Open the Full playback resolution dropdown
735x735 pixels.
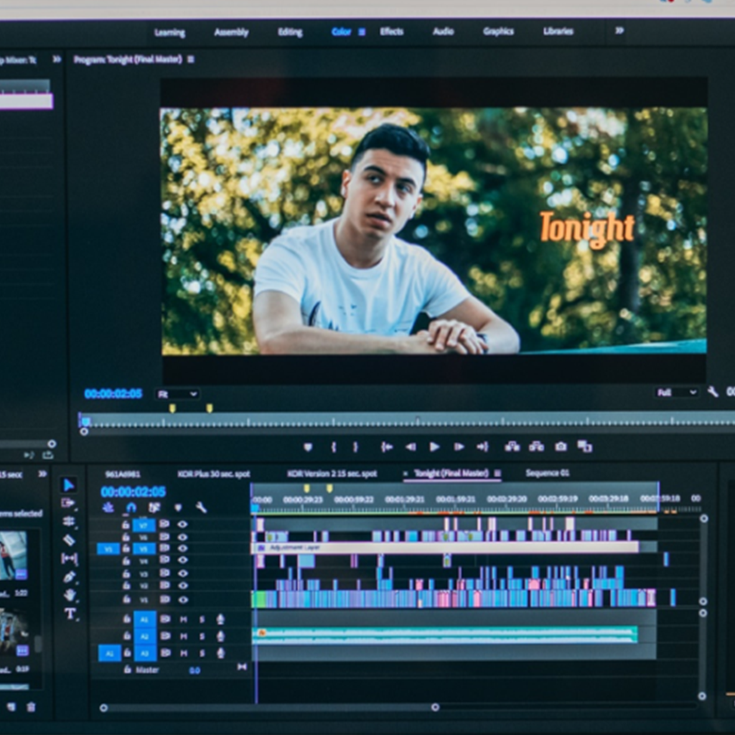676,392
